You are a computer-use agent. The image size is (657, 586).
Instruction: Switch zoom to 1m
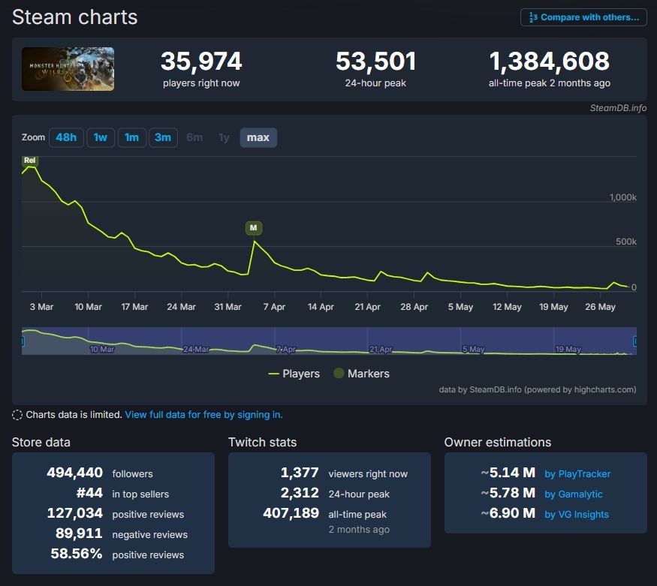[x=131, y=138]
